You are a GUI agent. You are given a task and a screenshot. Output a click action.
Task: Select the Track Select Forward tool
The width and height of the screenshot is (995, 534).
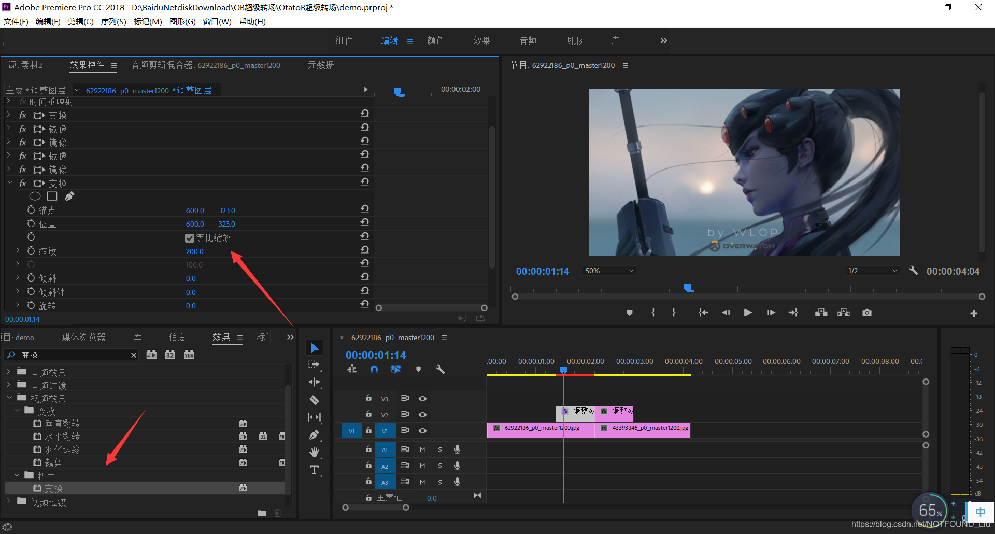tap(314, 365)
